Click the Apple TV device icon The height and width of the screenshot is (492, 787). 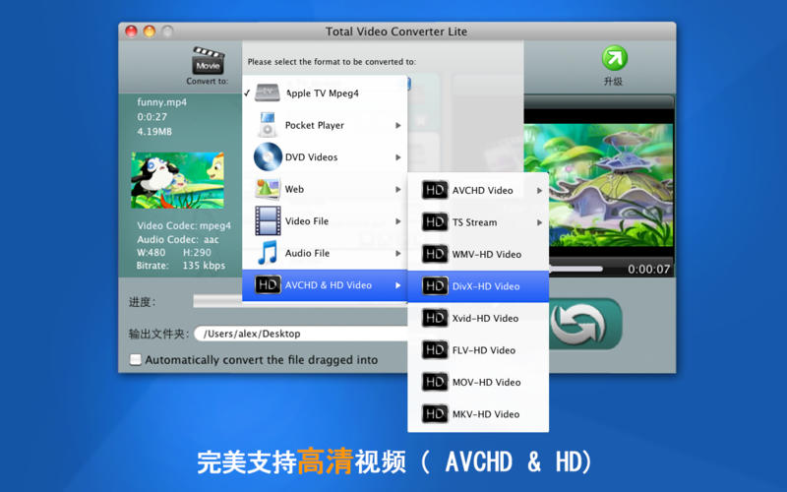[267, 92]
